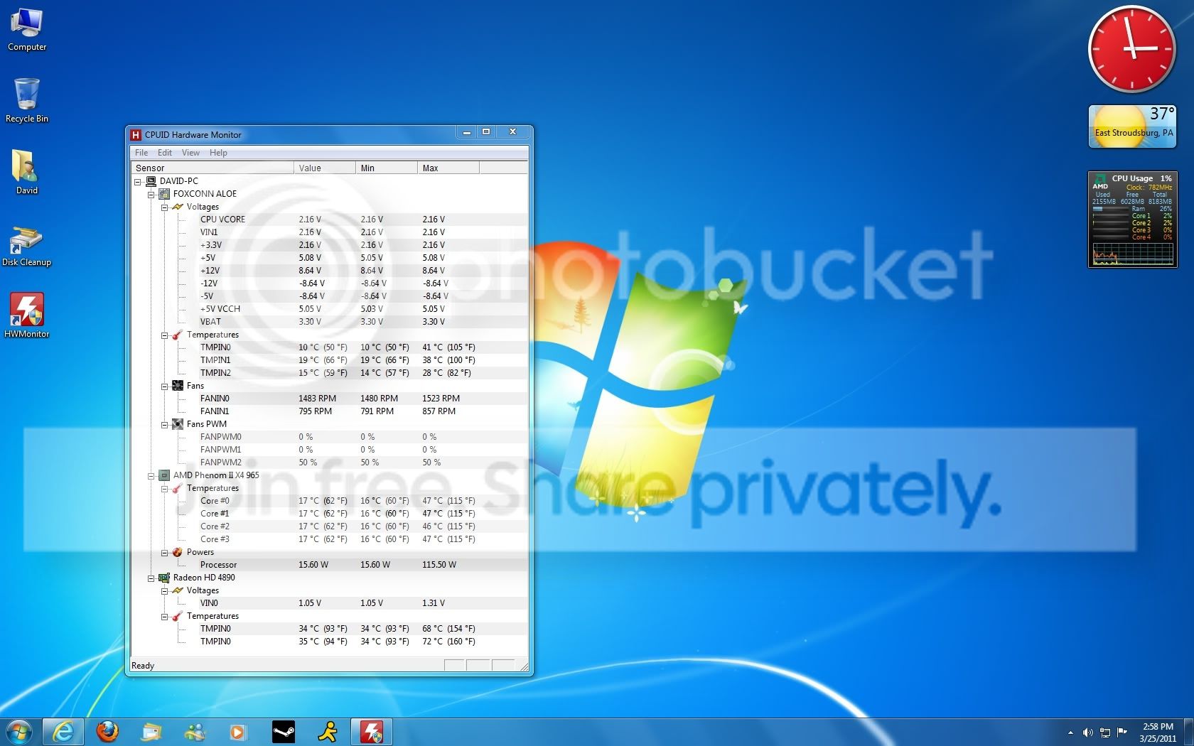Click the Windows Start button
Viewport: 1194px width, 746px height.
coord(19,731)
